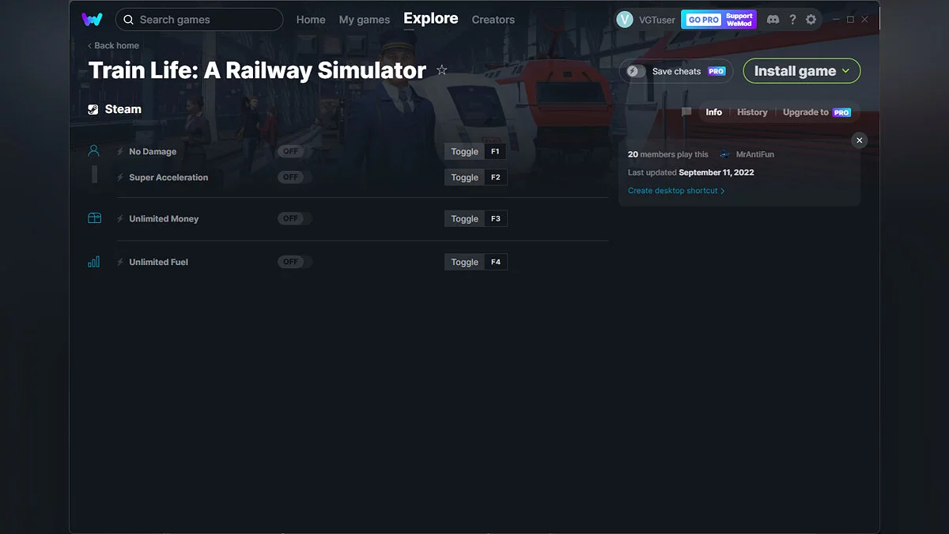Open the Creators tab
949x534 pixels.
click(493, 20)
